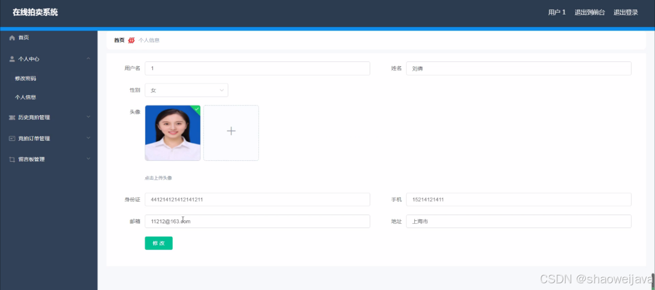Click the green checkmark badge on the avatar
Viewport: 655px width, 290px height.
click(196, 109)
